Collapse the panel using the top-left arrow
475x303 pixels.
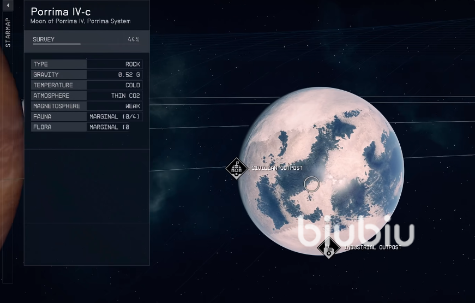[x=8, y=5]
